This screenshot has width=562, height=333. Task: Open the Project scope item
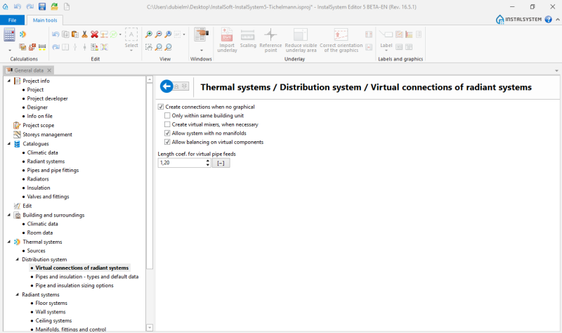(x=39, y=125)
